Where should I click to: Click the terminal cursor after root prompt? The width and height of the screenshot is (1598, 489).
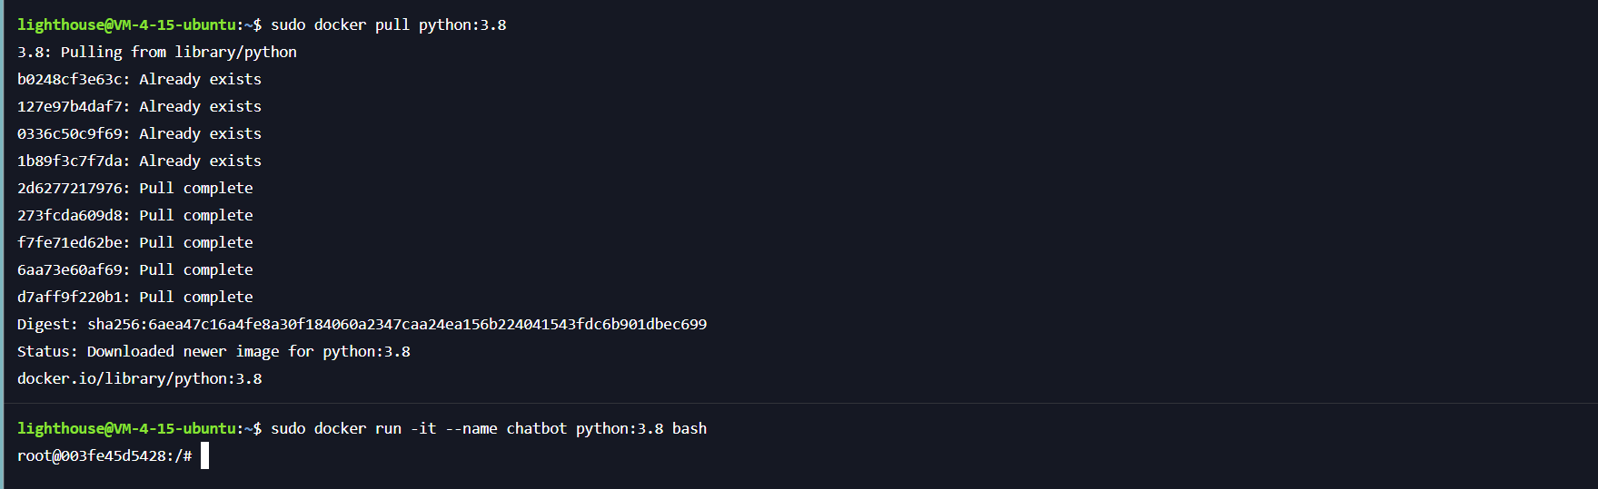pos(204,455)
